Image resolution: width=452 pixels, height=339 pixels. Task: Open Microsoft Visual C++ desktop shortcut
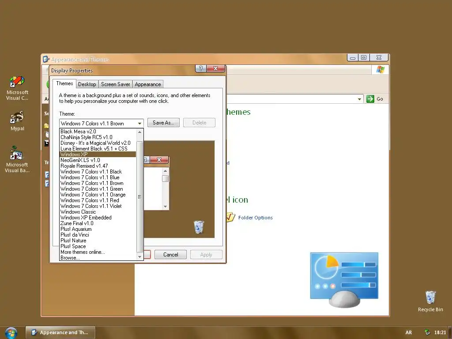(17, 88)
